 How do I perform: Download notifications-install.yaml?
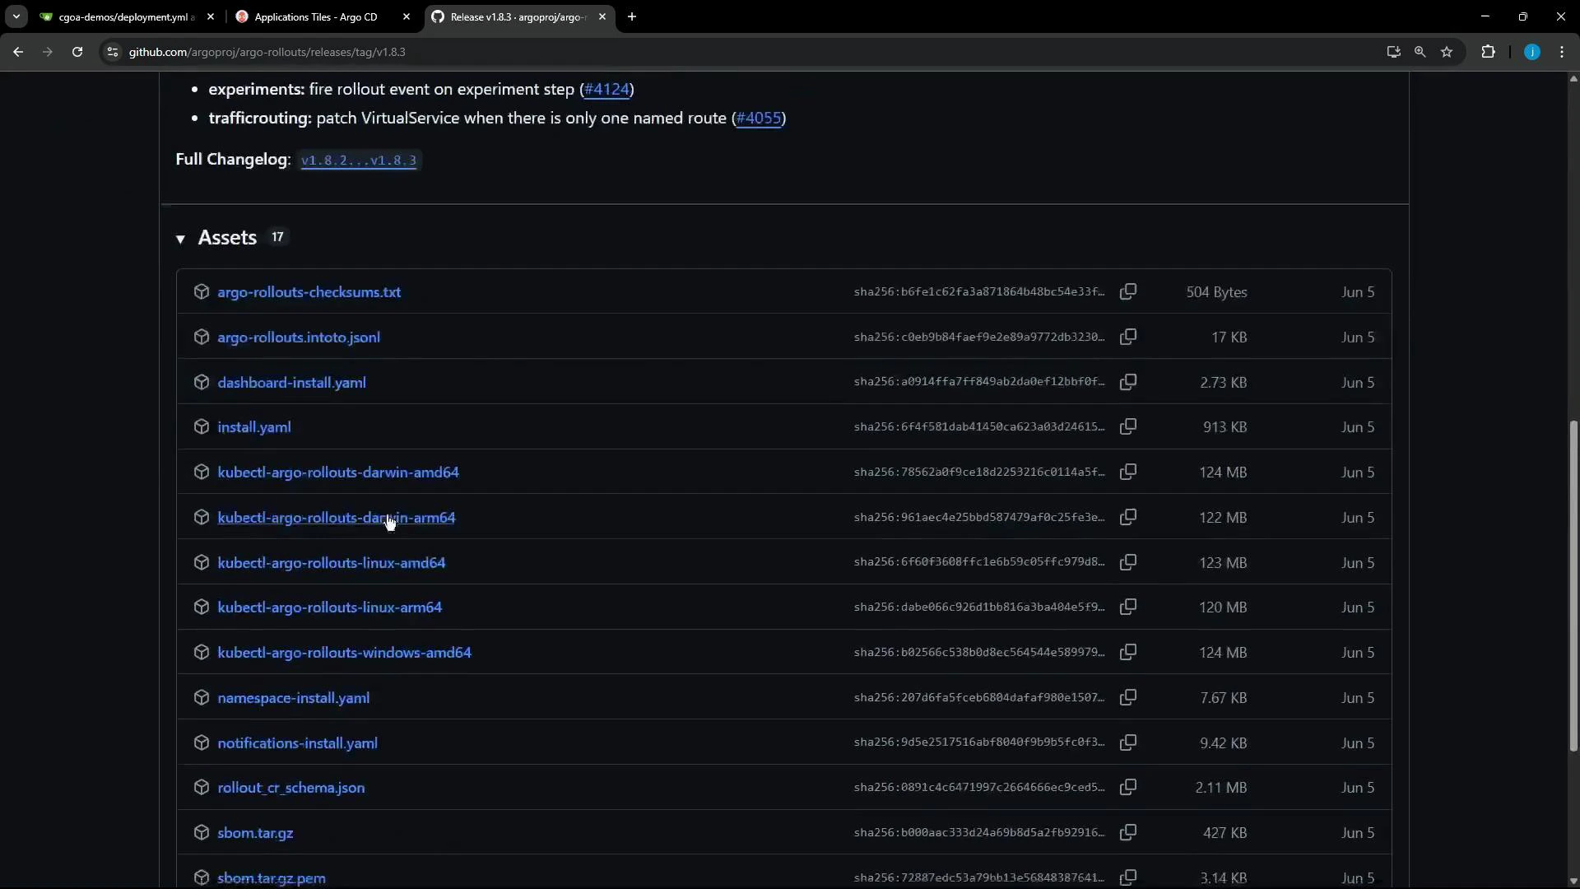click(297, 742)
